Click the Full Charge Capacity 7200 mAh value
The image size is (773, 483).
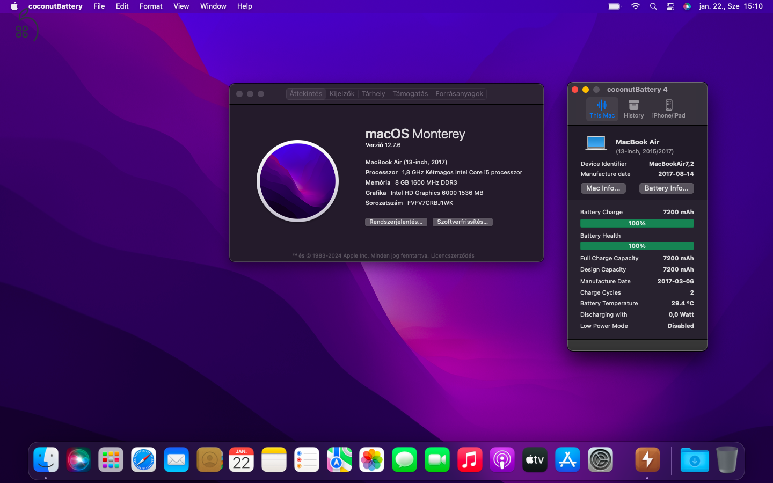(x=679, y=258)
